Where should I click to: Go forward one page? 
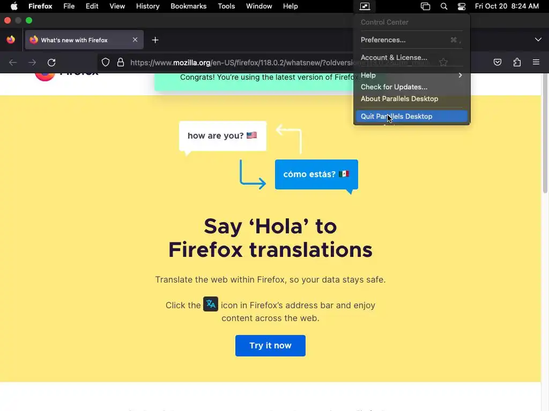tap(32, 63)
